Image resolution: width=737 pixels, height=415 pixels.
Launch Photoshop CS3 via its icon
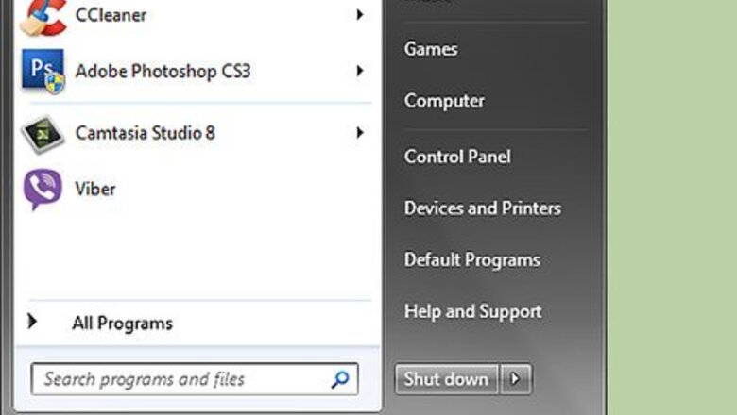(43, 72)
